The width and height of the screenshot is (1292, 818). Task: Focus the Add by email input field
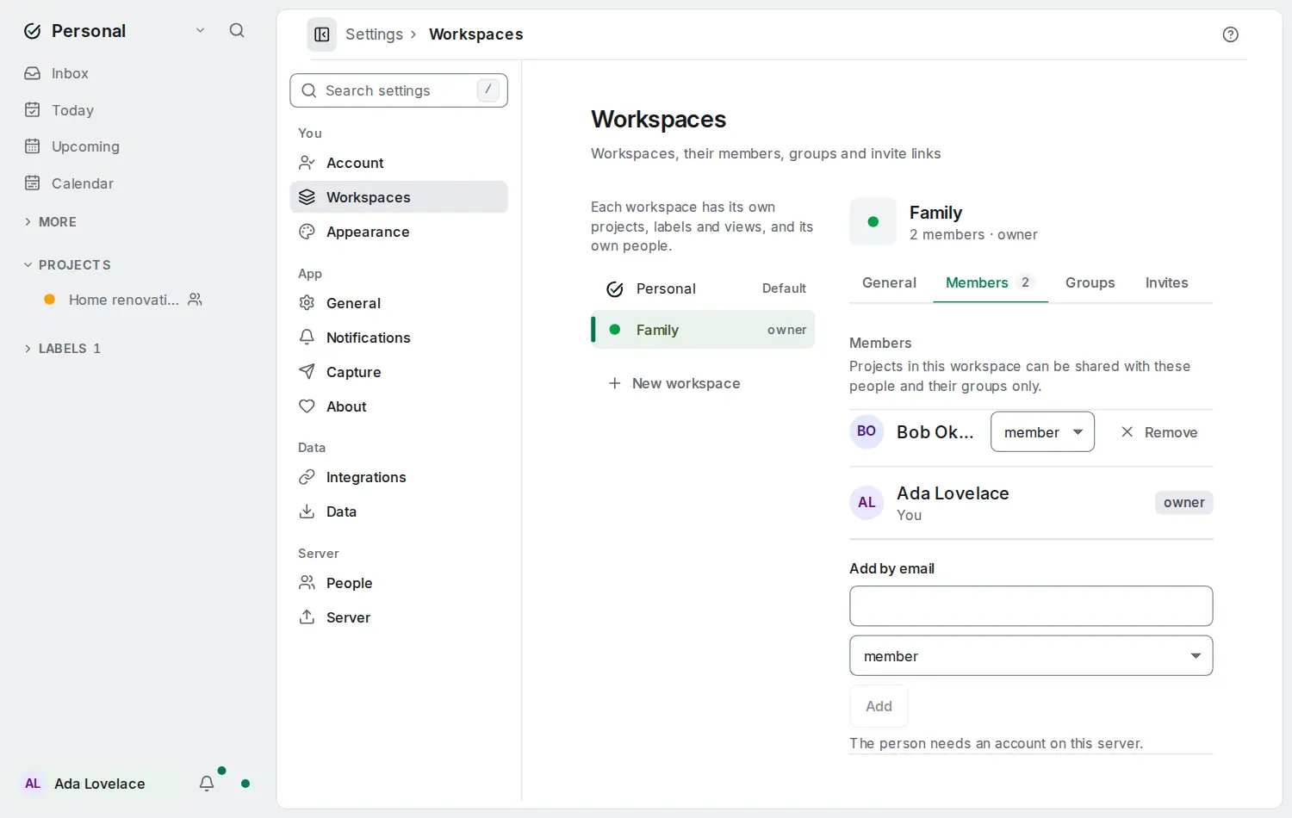point(1031,606)
